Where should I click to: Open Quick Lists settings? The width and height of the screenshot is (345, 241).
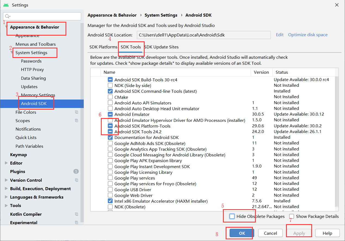point(26,137)
